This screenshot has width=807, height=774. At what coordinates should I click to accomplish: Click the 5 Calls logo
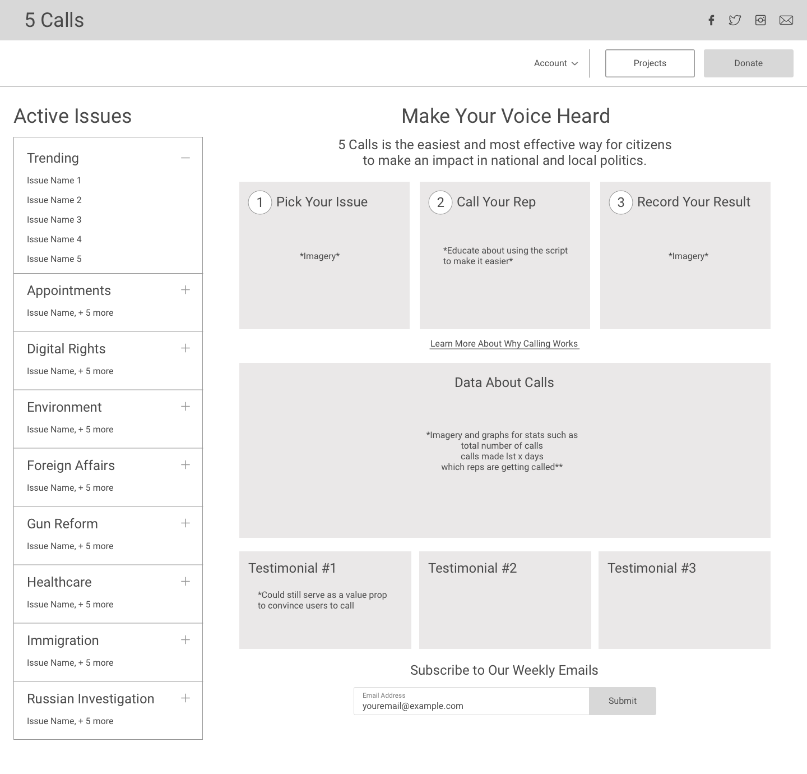(x=54, y=20)
